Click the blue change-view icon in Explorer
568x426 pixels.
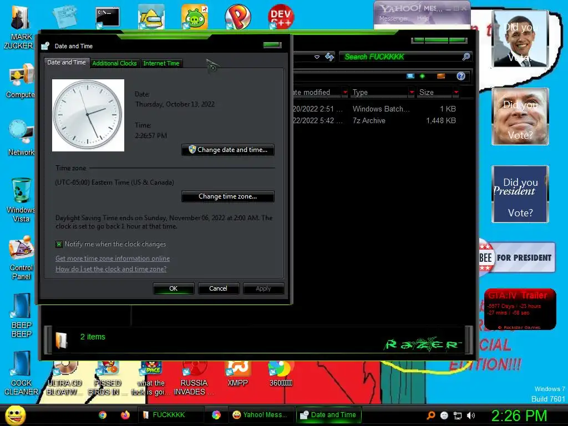pos(410,76)
